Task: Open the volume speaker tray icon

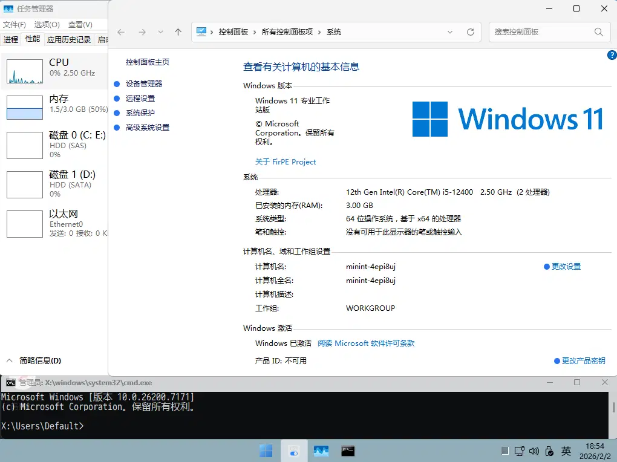Action: point(534,451)
